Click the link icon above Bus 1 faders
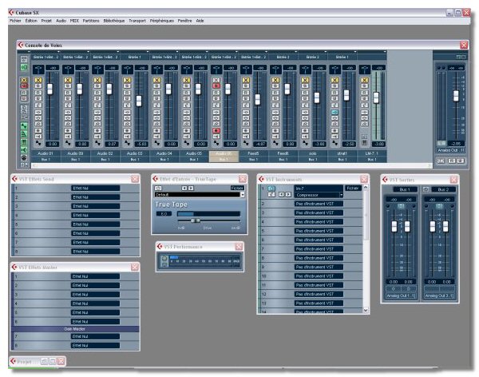479x377 pixels. [x=402, y=205]
